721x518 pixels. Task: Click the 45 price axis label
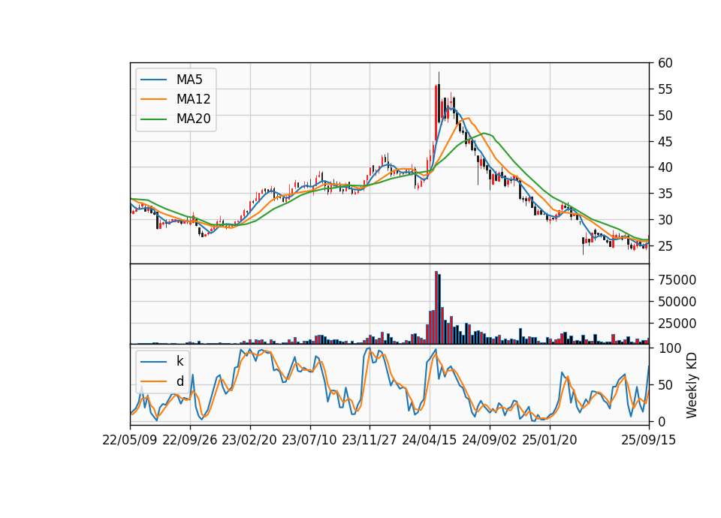click(665, 142)
